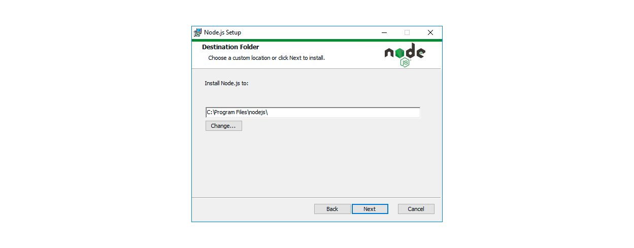Click the Node.js Setup title text

click(223, 32)
